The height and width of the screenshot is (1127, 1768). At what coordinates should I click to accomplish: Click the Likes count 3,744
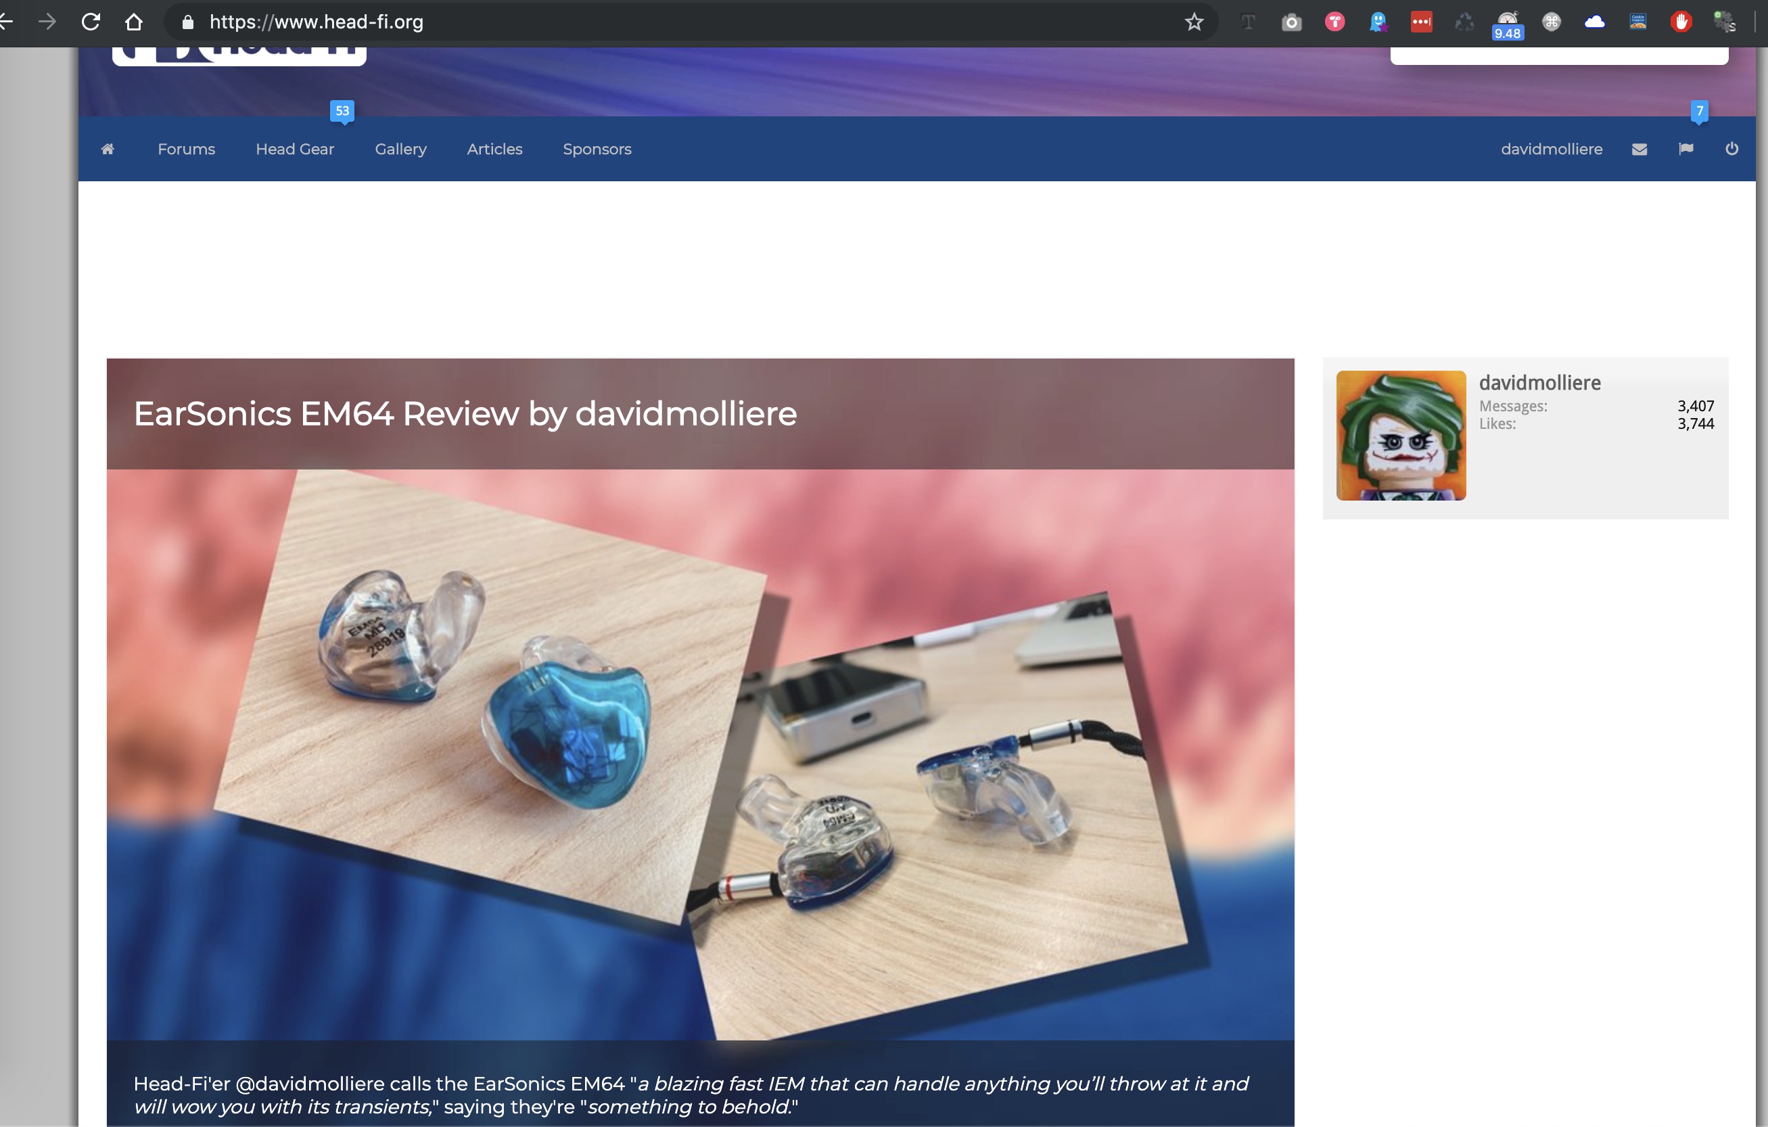(x=1696, y=423)
